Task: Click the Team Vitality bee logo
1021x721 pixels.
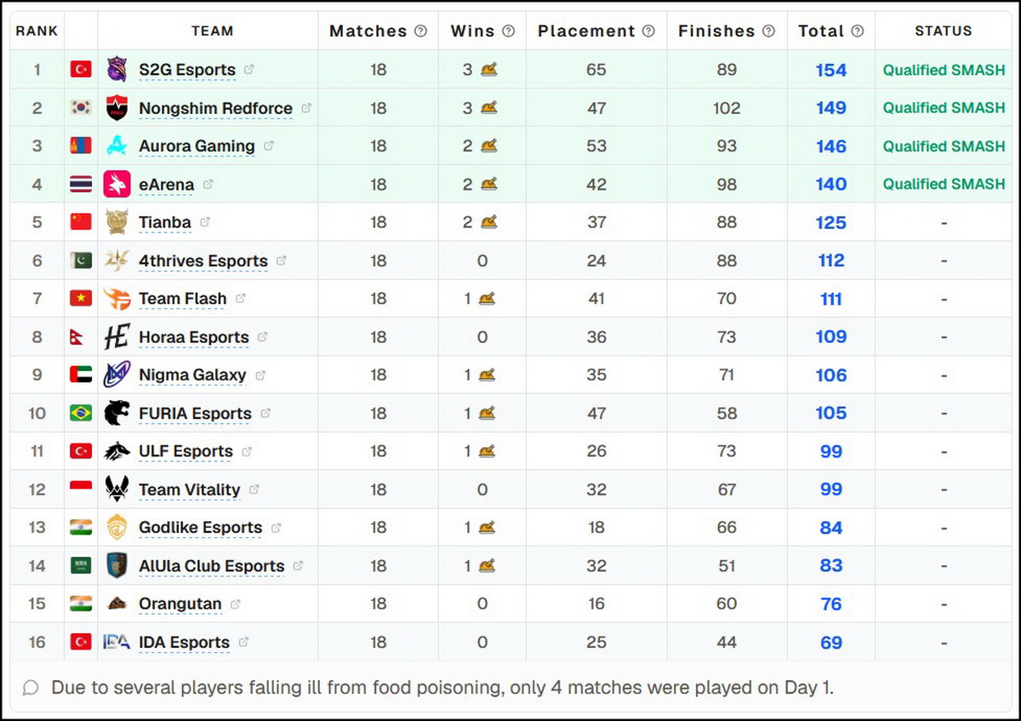Action: 117,489
